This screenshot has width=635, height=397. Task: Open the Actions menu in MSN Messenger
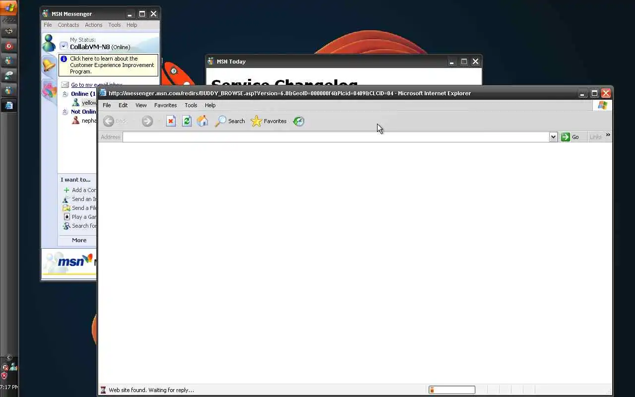click(x=93, y=25)
